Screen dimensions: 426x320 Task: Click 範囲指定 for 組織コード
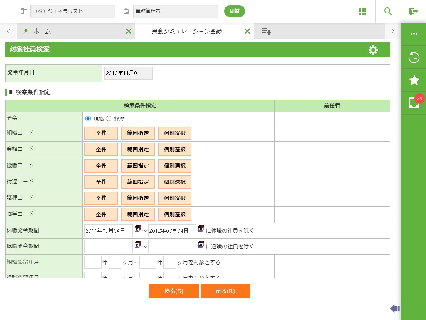coord(138,133)
